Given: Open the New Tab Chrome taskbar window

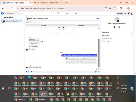Looking at the screenshot, I should 41,99.
